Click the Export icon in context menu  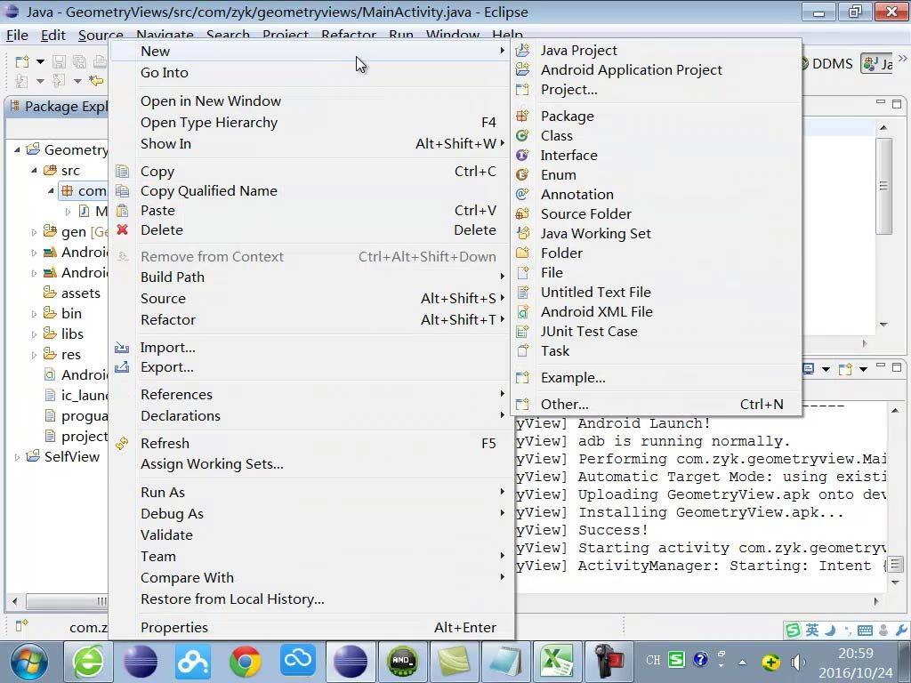click(122, 367)
